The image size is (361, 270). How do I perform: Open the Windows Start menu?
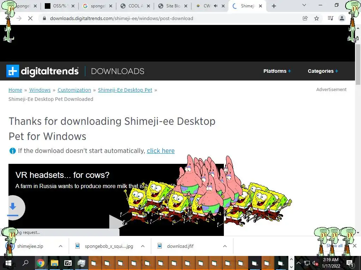click(x=8, y=263)
